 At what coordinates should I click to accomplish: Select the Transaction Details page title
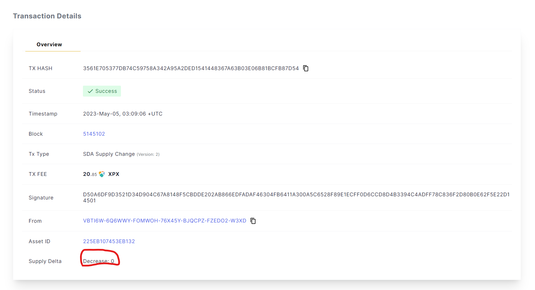47,16
